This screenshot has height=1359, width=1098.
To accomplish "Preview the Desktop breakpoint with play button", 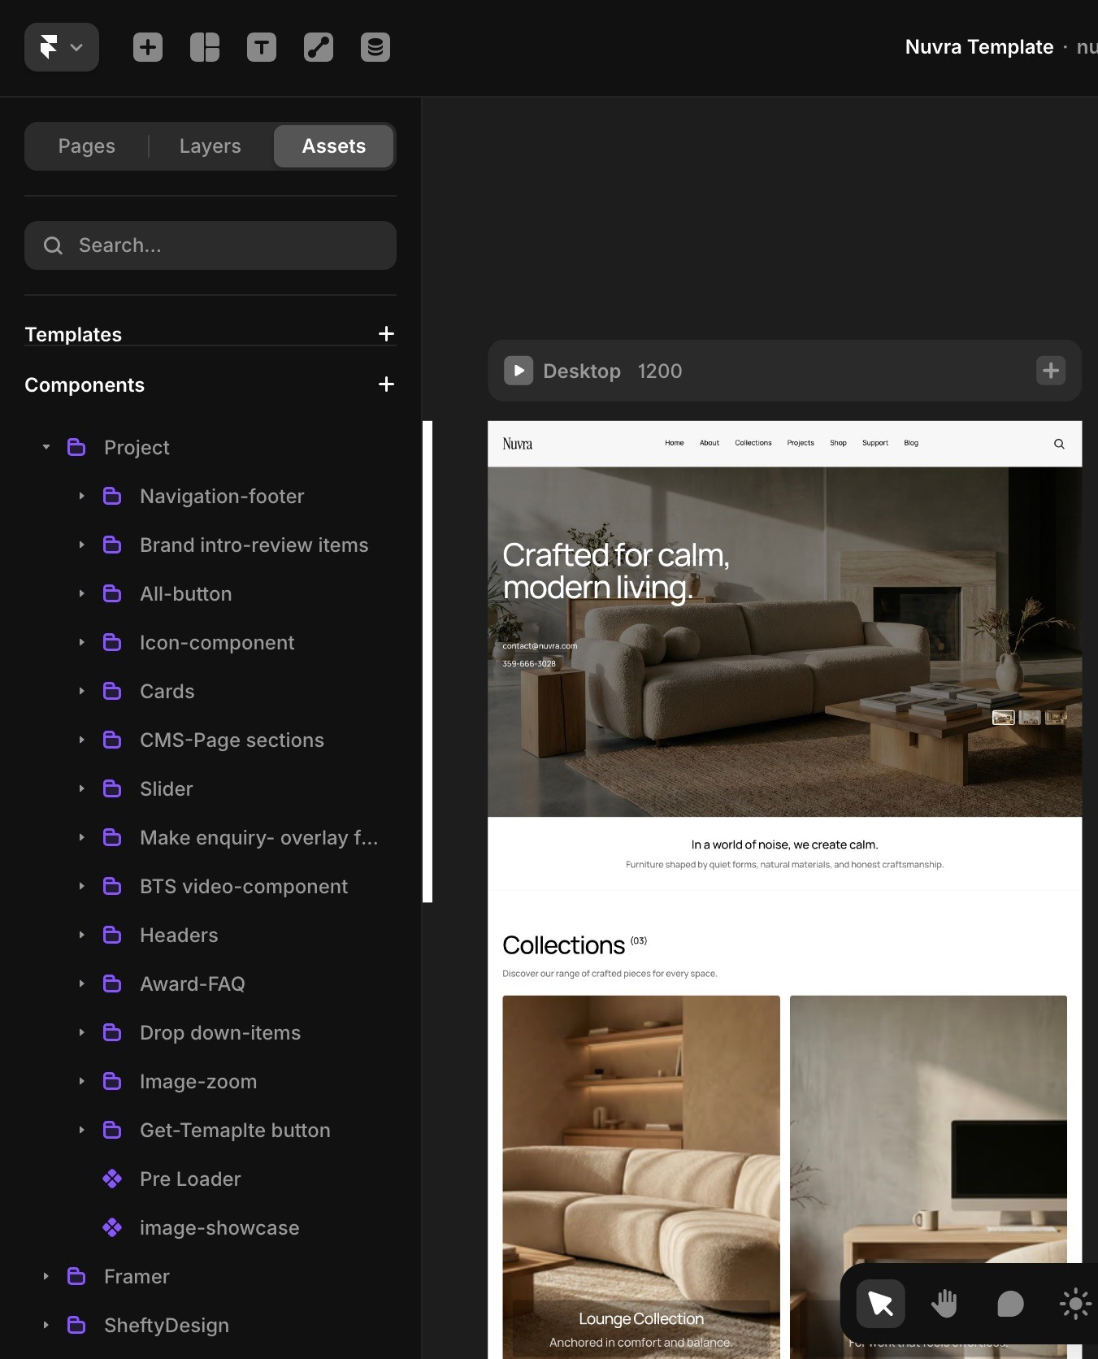I will click(x=519, y=371).
